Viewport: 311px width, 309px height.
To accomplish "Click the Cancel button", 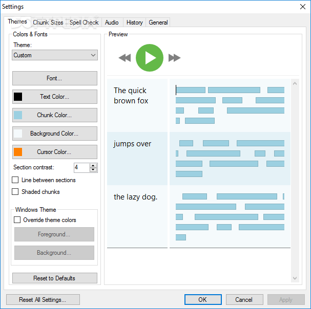I will point(244,299).
